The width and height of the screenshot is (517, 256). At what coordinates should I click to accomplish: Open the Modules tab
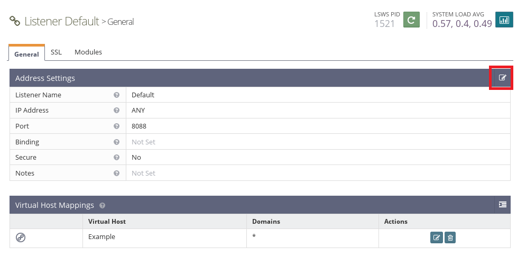pos(88,52)
